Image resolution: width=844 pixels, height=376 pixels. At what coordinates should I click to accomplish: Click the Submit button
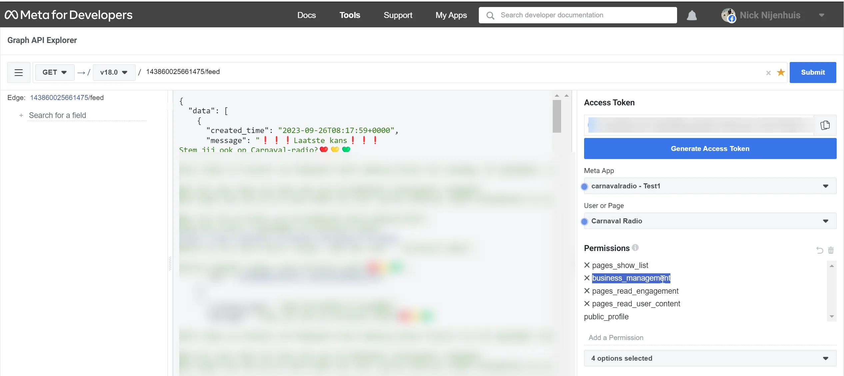click(x=812, y=72)
